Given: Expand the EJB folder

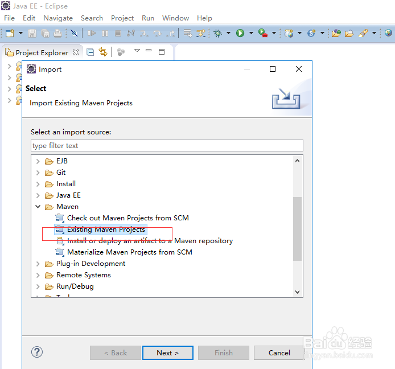Looking at the screenshot, I should [x=38, y=161].
